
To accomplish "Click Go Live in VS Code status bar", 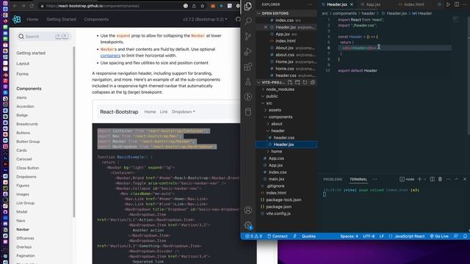I will click(x=439, y=236).
